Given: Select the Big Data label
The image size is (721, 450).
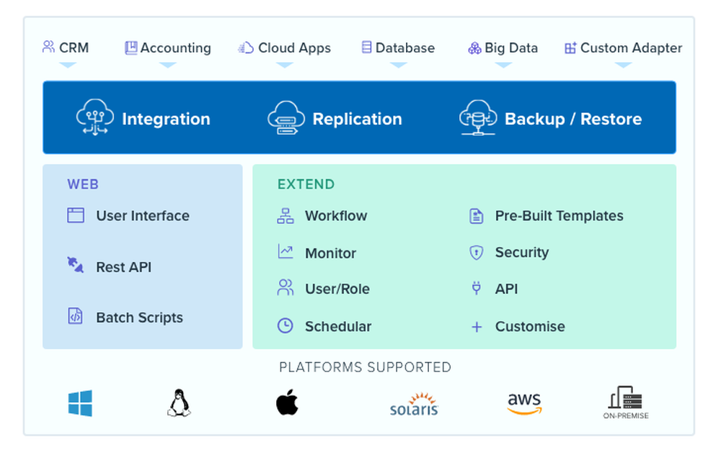Looking at the screenshot, I should (511, 48).
